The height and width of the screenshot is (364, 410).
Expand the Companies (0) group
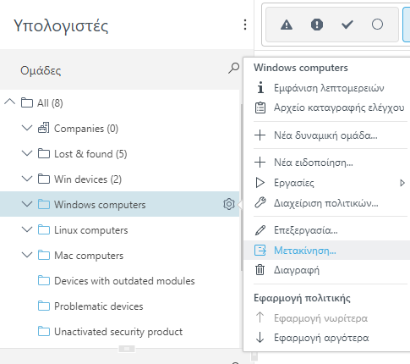tap(27, 128)
